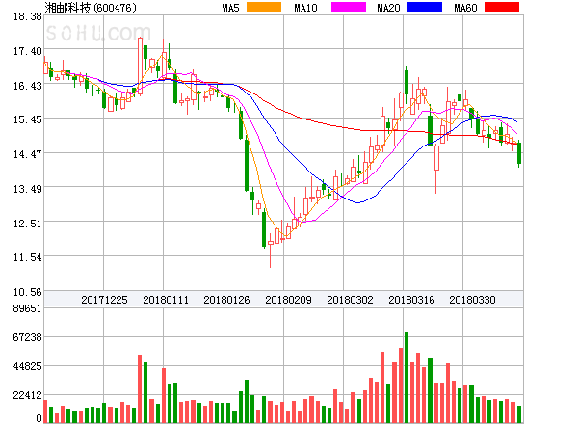Click the MA10 legend label
This screenshot has height=424, width=578.
(x=305, y=8)
